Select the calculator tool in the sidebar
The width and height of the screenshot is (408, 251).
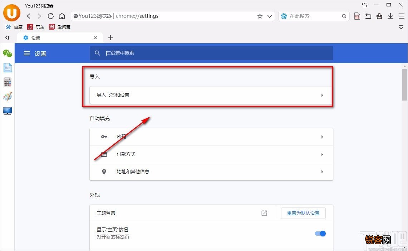click(x=8, y=82)
